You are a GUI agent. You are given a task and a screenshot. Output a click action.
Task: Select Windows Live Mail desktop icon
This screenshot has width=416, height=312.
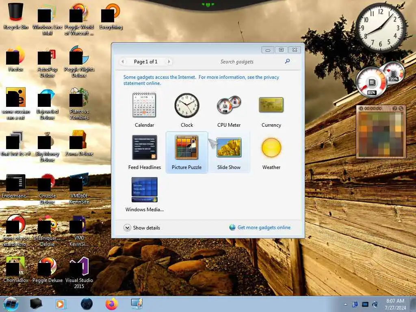[47, 20]
